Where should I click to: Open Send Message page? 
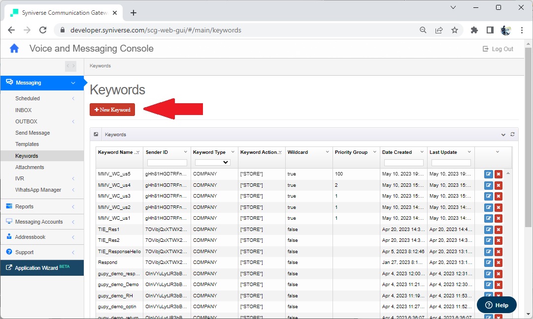(33, 133)
